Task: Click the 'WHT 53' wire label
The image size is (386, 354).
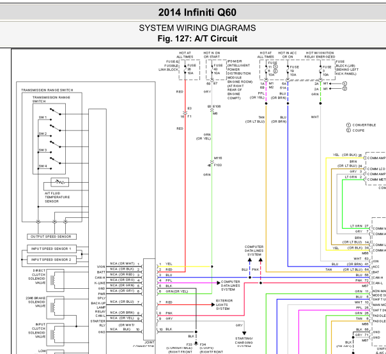Action: click(361, 259)
